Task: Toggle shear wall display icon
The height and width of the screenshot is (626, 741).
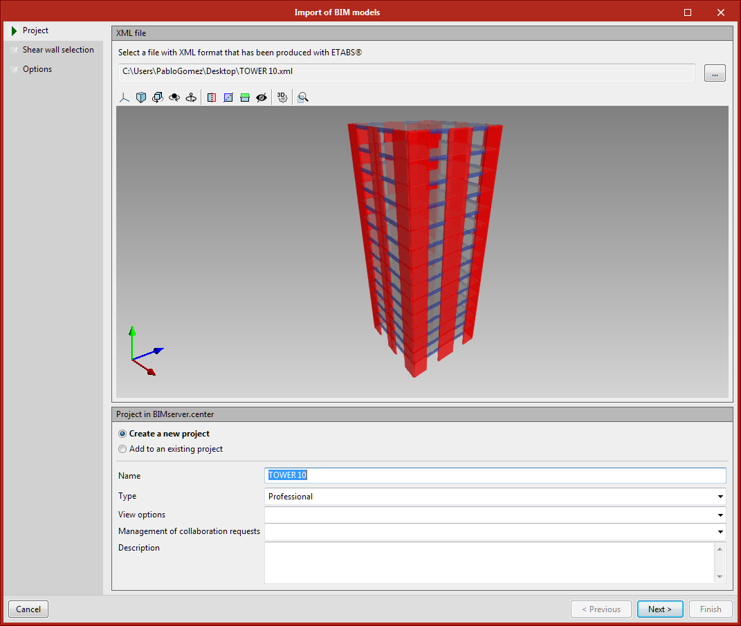Action: point(212,98)
